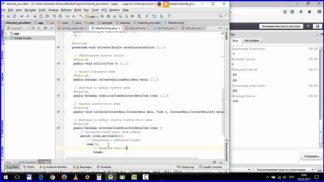The width and height of the screenshot is (324, 182).
Task: Click the Make Project hammer icon
Action: (81, 16)
